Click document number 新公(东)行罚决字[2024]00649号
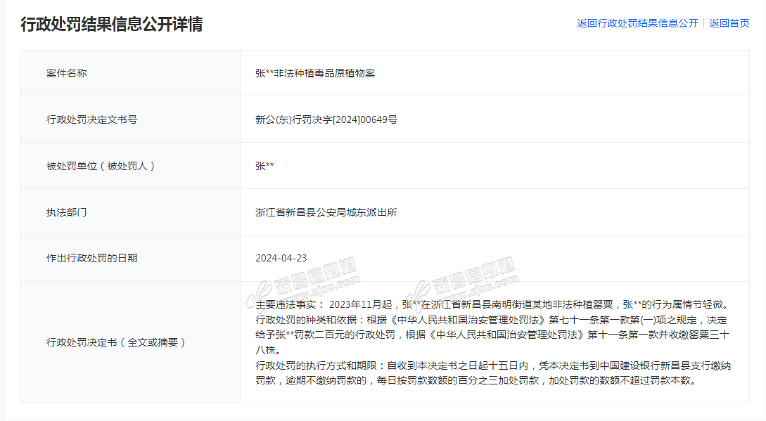The height and width of the screenshot is (421, 766). click(326, 119)
